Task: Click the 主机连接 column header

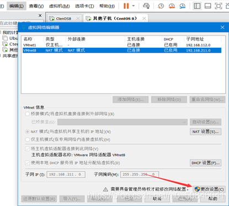Action: [x=136, y=39]
